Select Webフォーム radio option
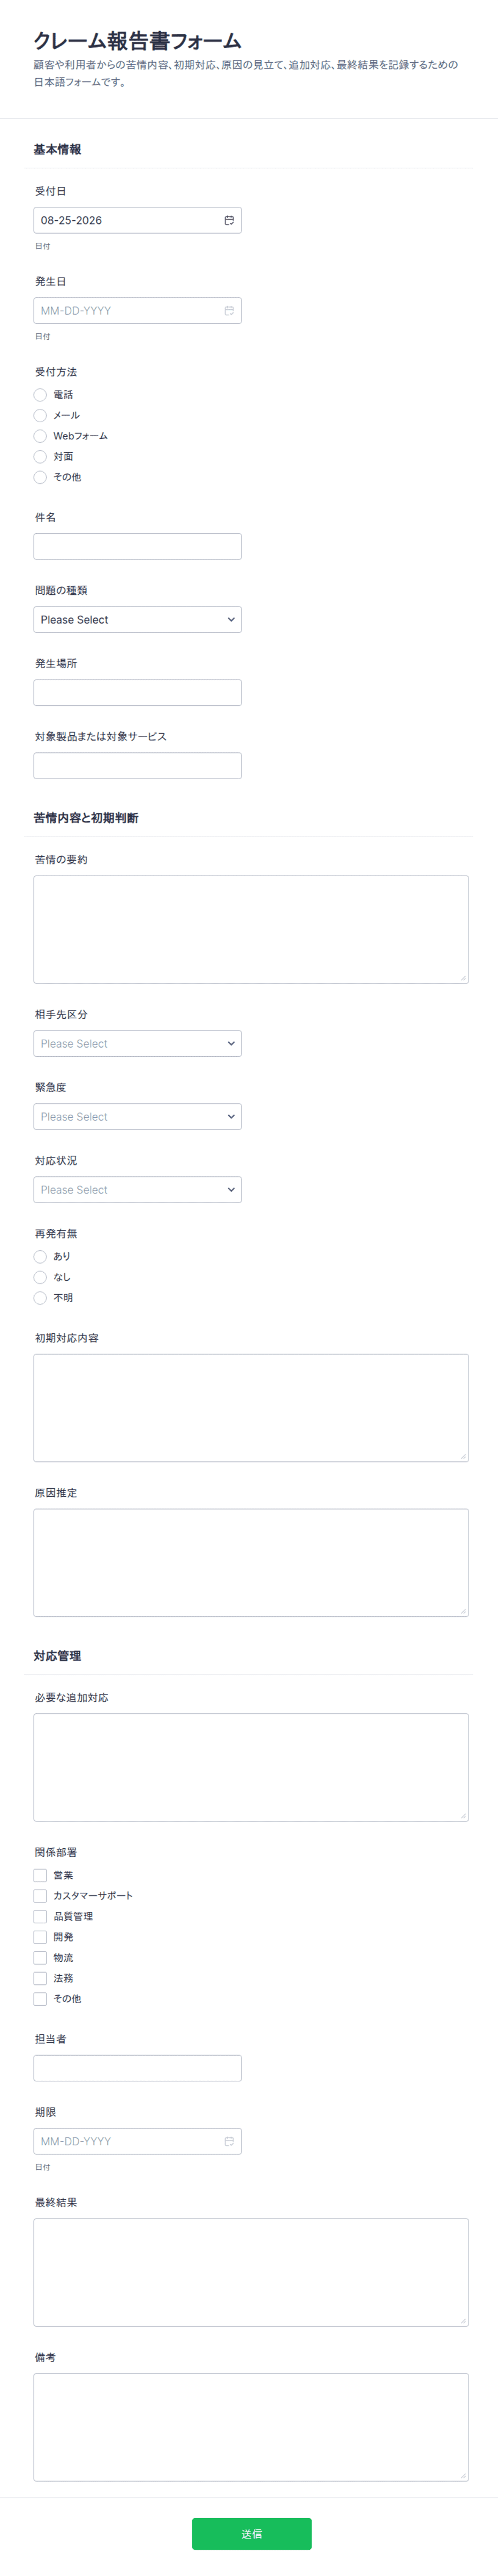This screenshot has height=2576, width=498. [40, 436]
